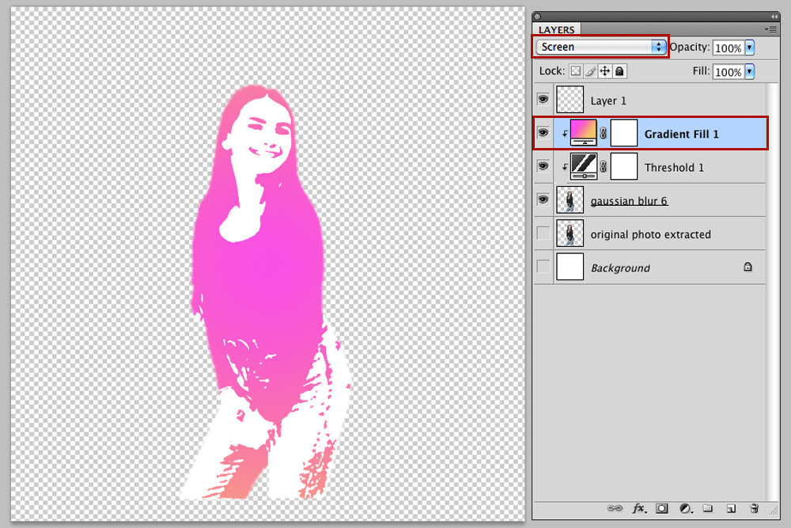Click the Layers panel scrollbar
Viewport: 791px width, 528px height.
772,292
